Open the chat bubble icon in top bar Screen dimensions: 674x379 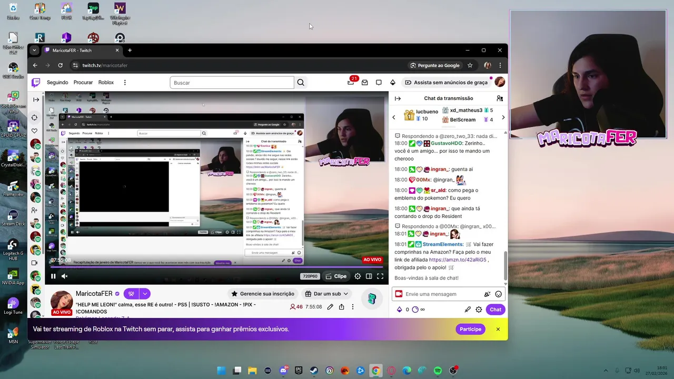[x=379, y=83]
